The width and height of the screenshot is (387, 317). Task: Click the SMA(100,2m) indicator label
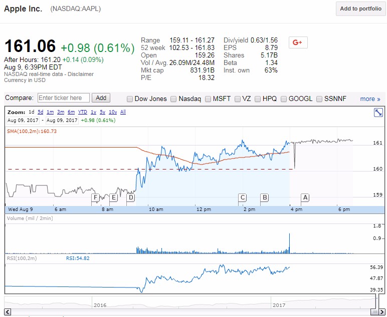(x=32, y=131)
